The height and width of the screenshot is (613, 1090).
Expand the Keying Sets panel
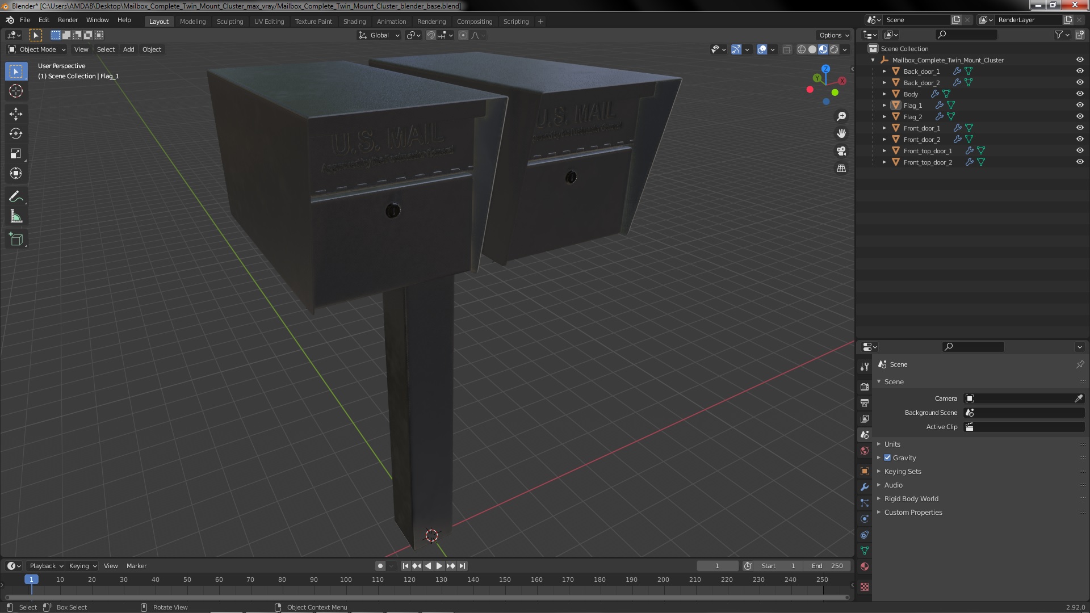click(x=902, y=471)
